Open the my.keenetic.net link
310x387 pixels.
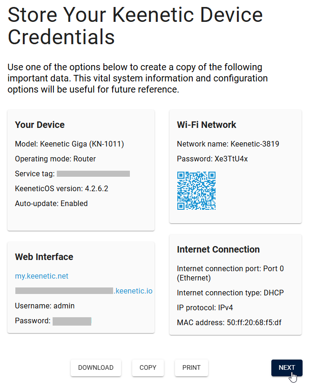coord(42,276)
